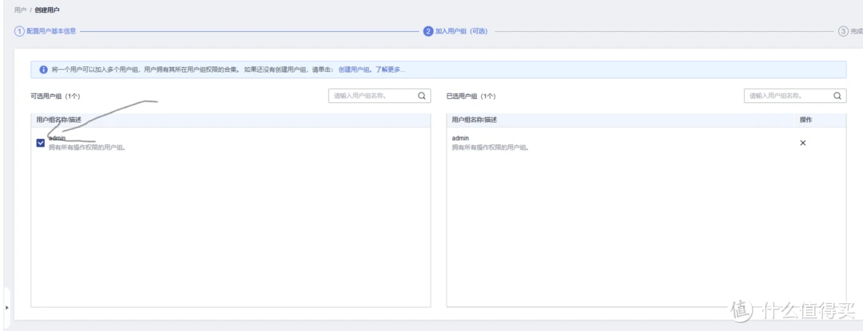
Task: Focus the selected user groups search field
Action: [795, 96]
